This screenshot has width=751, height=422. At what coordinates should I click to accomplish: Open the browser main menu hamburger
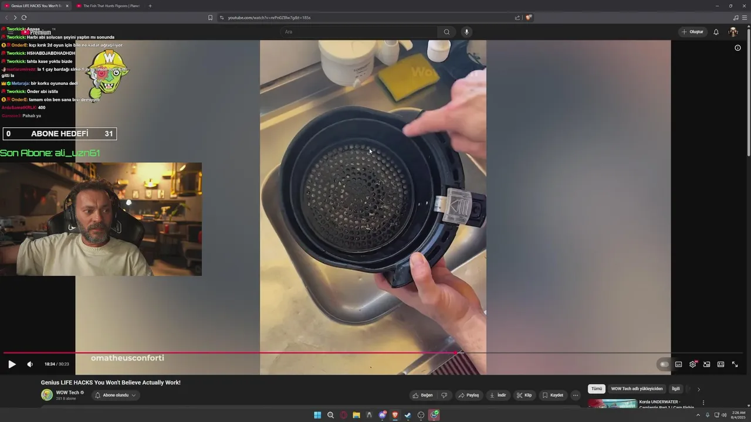[745, 18]
